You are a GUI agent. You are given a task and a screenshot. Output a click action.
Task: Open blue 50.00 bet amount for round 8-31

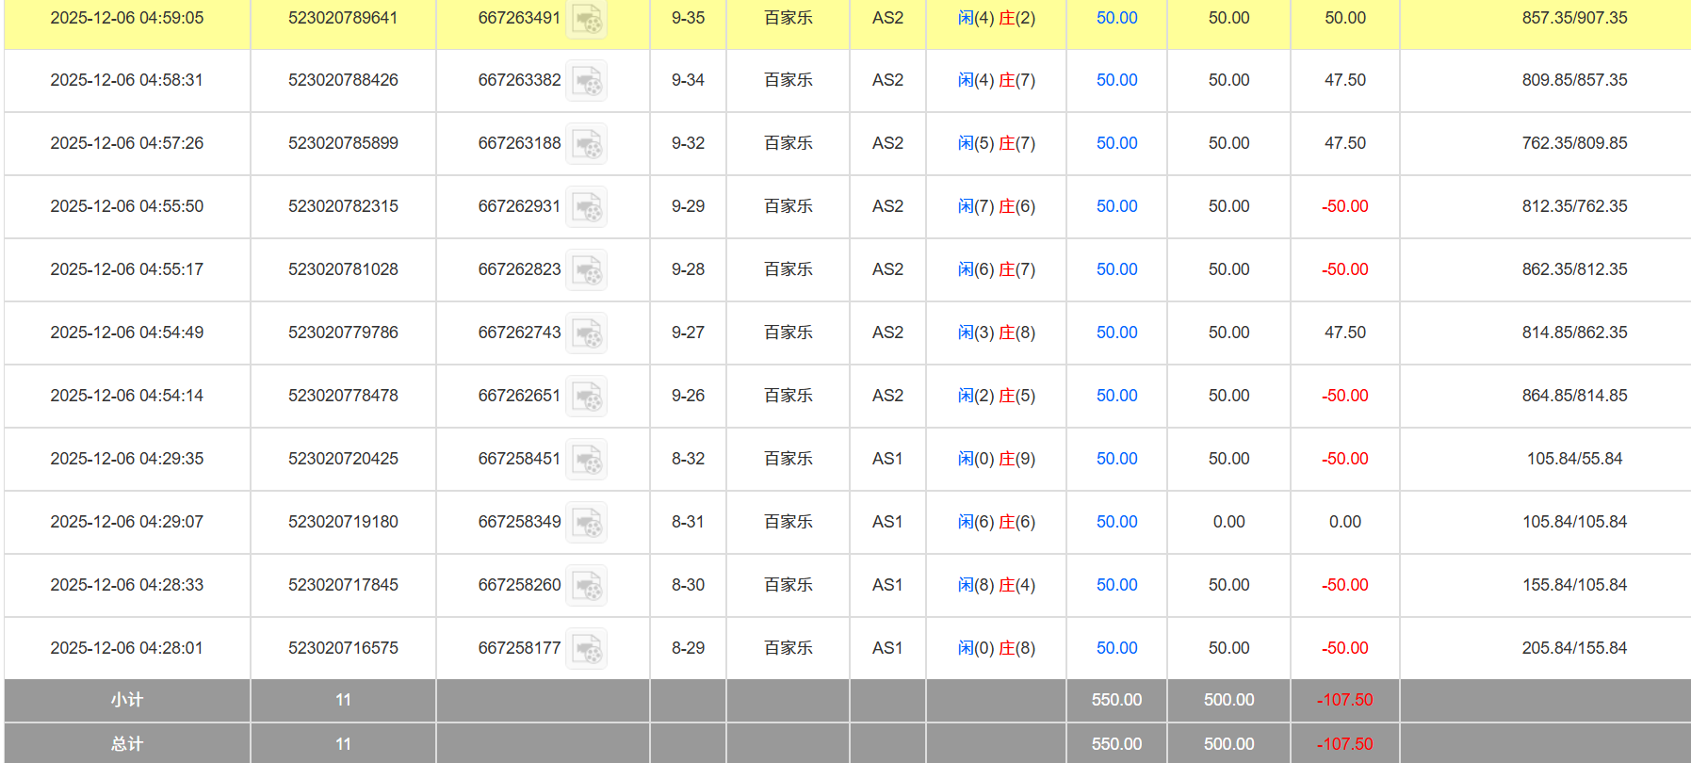point(1116,522)
